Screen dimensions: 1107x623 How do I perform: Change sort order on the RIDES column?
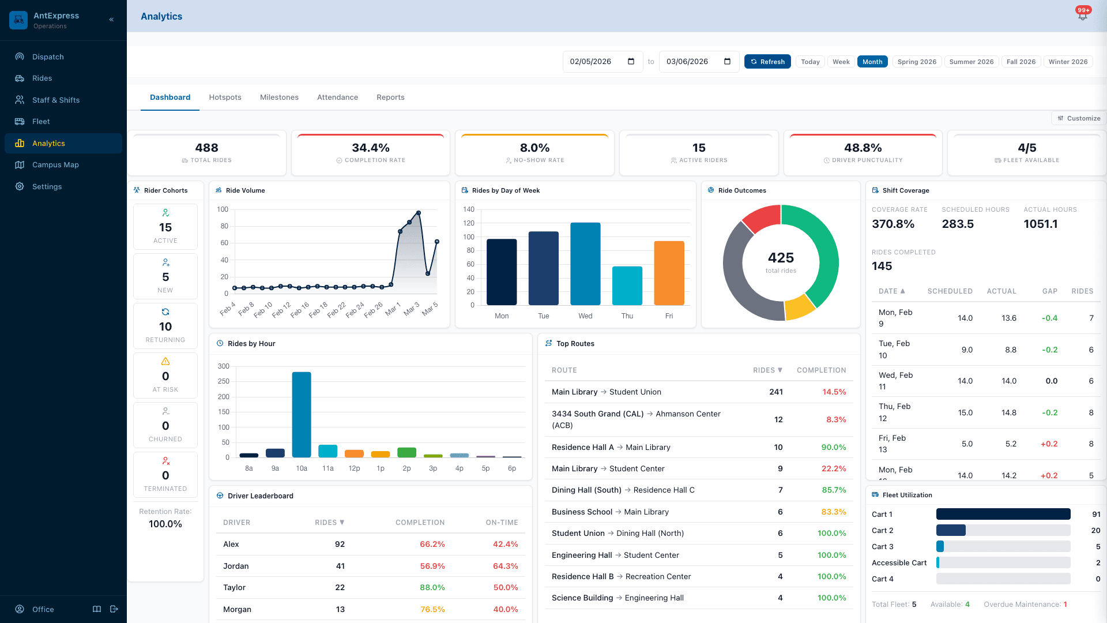click(767, 370)
